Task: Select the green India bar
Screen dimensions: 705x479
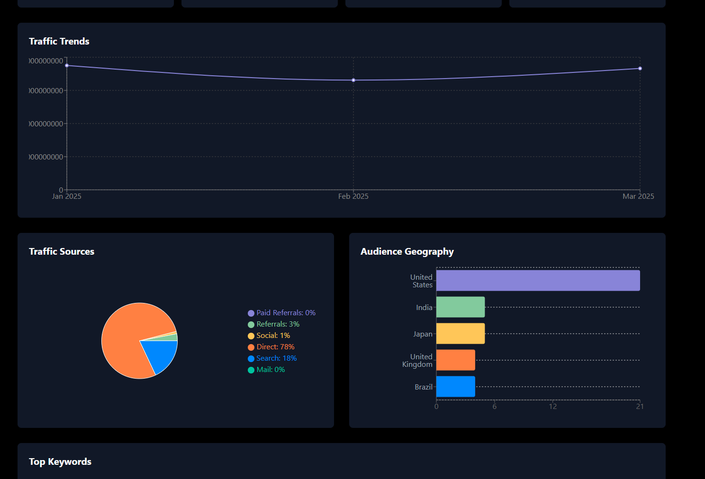Action: 461,307
